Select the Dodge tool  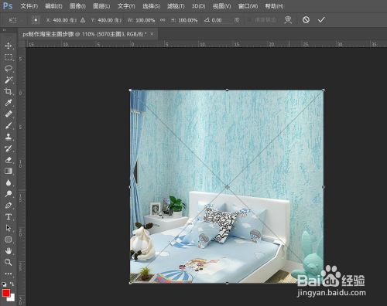(9, 194)
